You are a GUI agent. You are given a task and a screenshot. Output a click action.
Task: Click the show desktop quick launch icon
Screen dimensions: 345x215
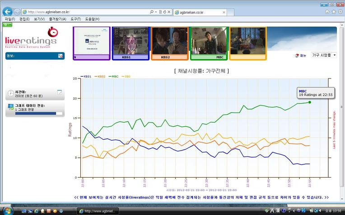pos(24,211)
